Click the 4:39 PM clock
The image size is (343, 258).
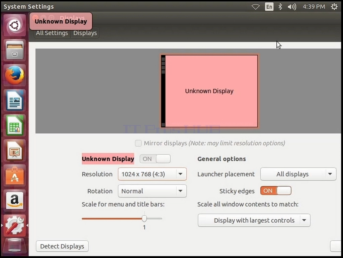314,7
